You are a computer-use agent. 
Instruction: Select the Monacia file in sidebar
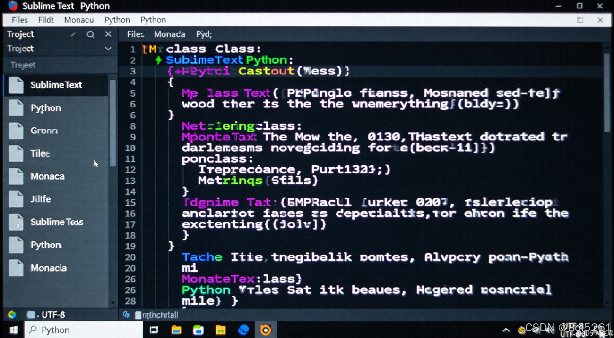[x=56, y=268]
